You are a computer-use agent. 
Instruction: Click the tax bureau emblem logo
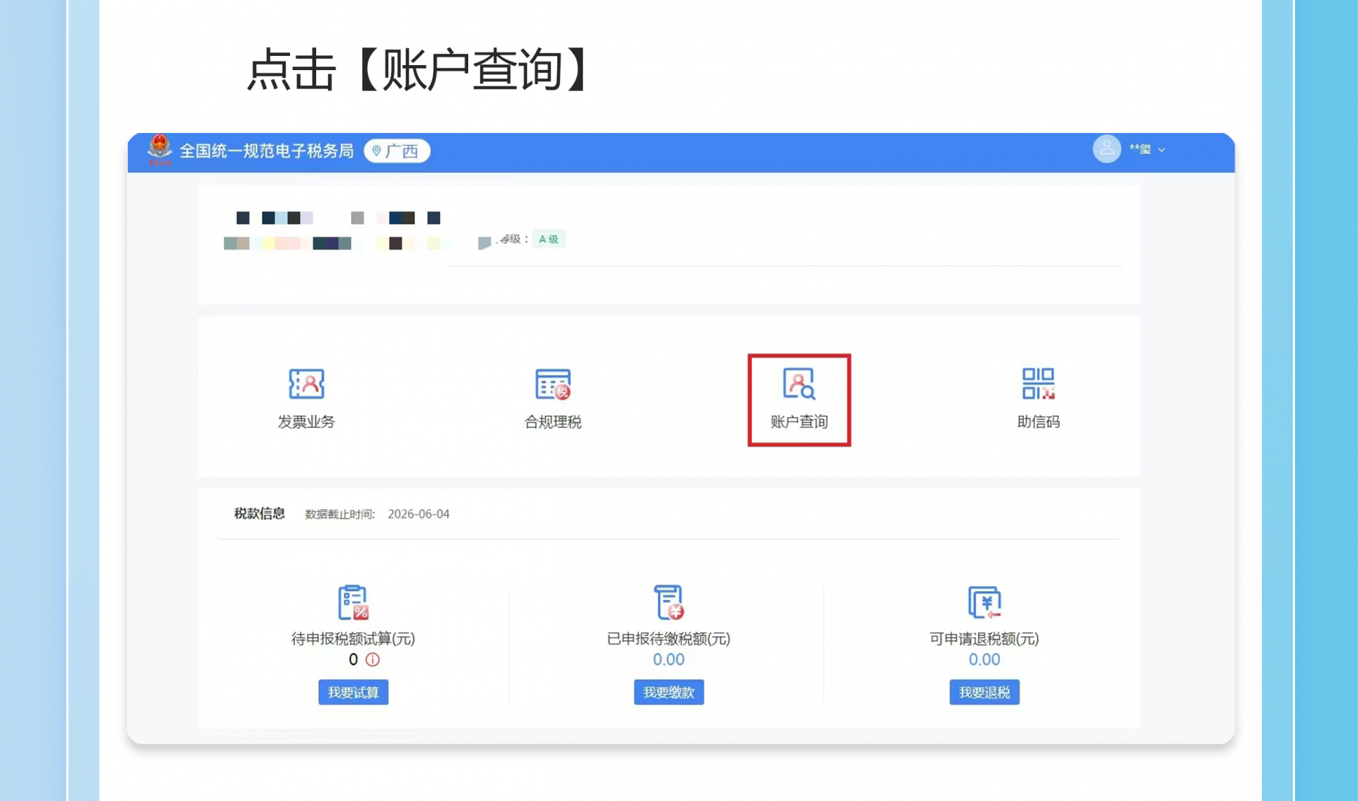[x=160, y=150]
